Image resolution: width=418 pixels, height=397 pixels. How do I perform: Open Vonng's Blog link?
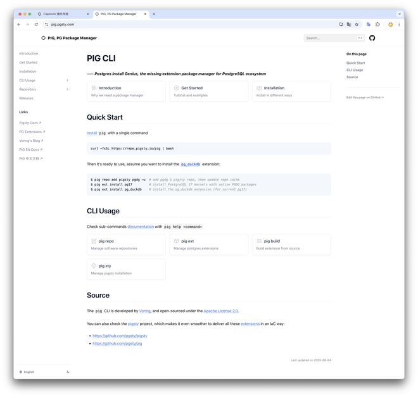pyautogui.click(x=31, y=141)
